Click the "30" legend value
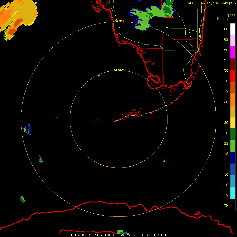This screenshot has width=237, height=237. pos(226,122)
